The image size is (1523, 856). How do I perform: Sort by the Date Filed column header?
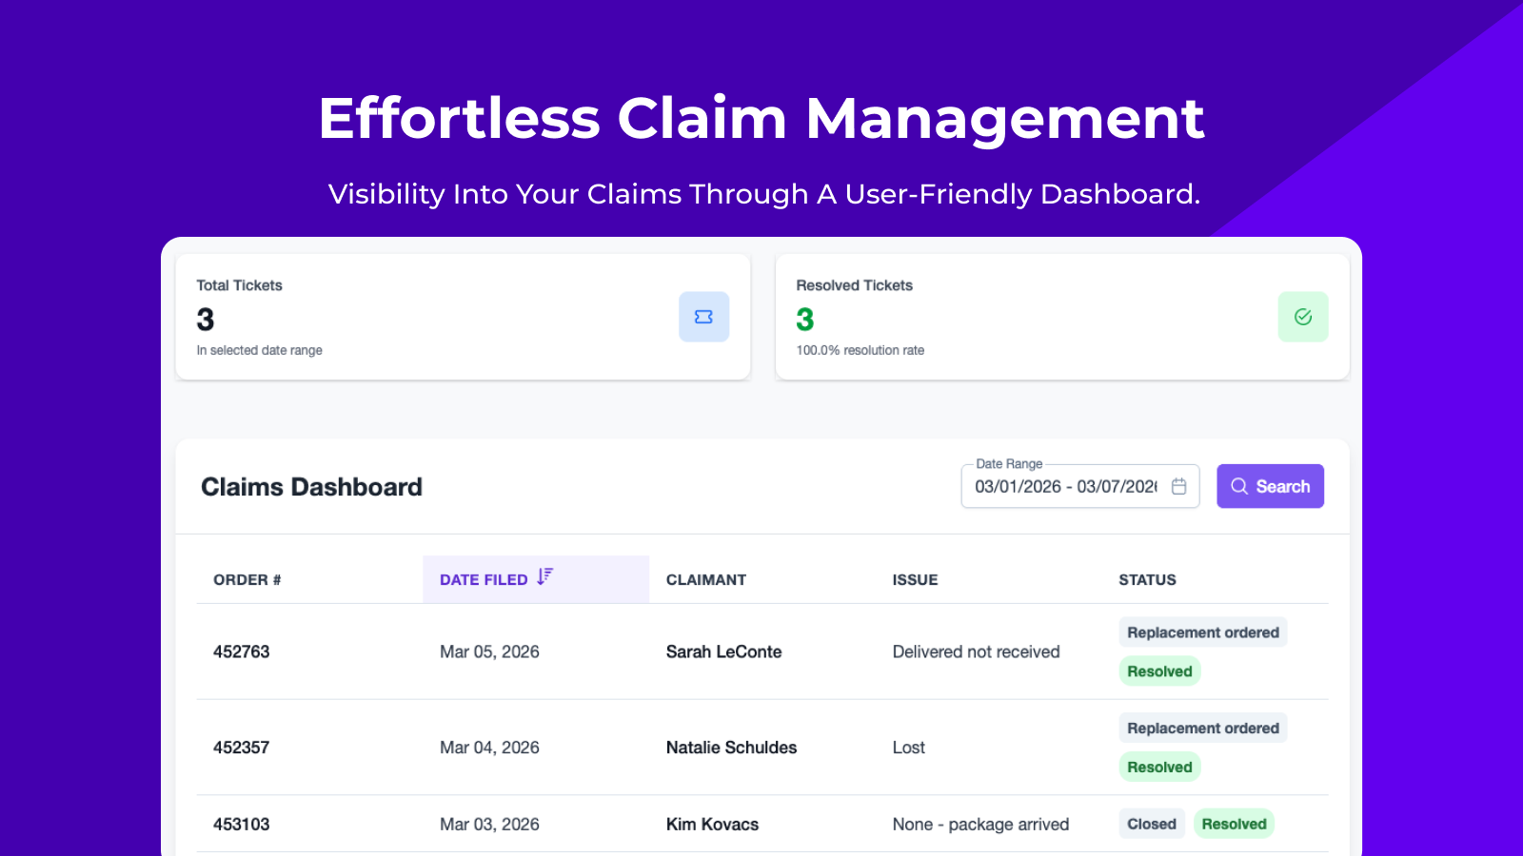point(484,579)
